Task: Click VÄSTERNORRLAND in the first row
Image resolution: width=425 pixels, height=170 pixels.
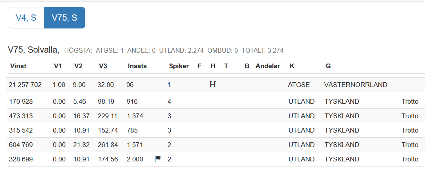Action: click(356, 85)
